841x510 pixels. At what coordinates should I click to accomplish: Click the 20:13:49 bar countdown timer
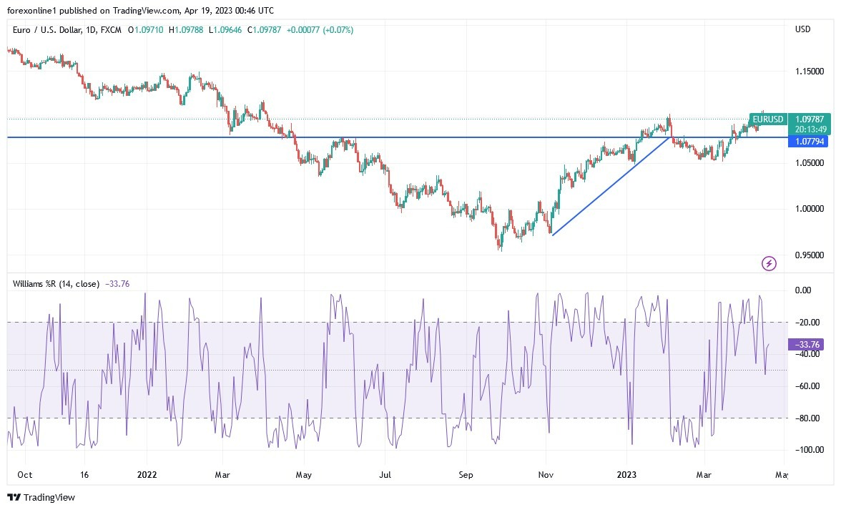[812, 129]
